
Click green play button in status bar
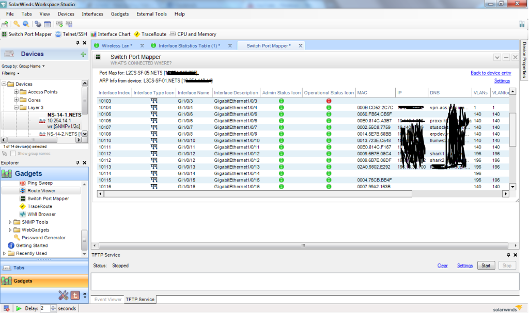tap(19, 308)
